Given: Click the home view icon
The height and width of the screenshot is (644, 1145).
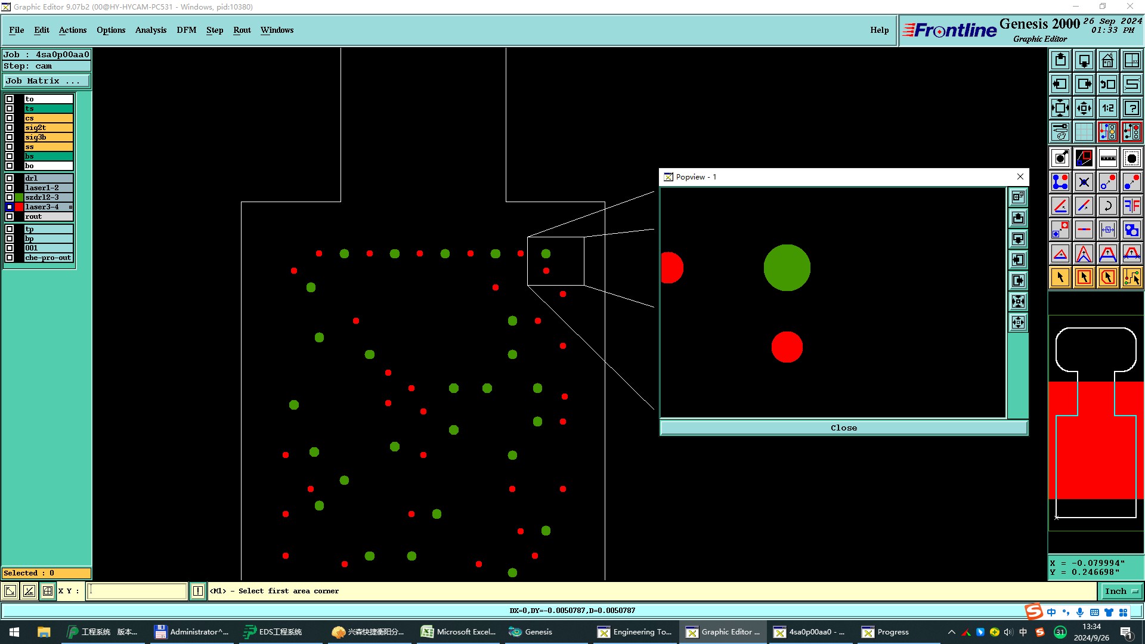Looking at the screenshot, I should click(1107, 60).
